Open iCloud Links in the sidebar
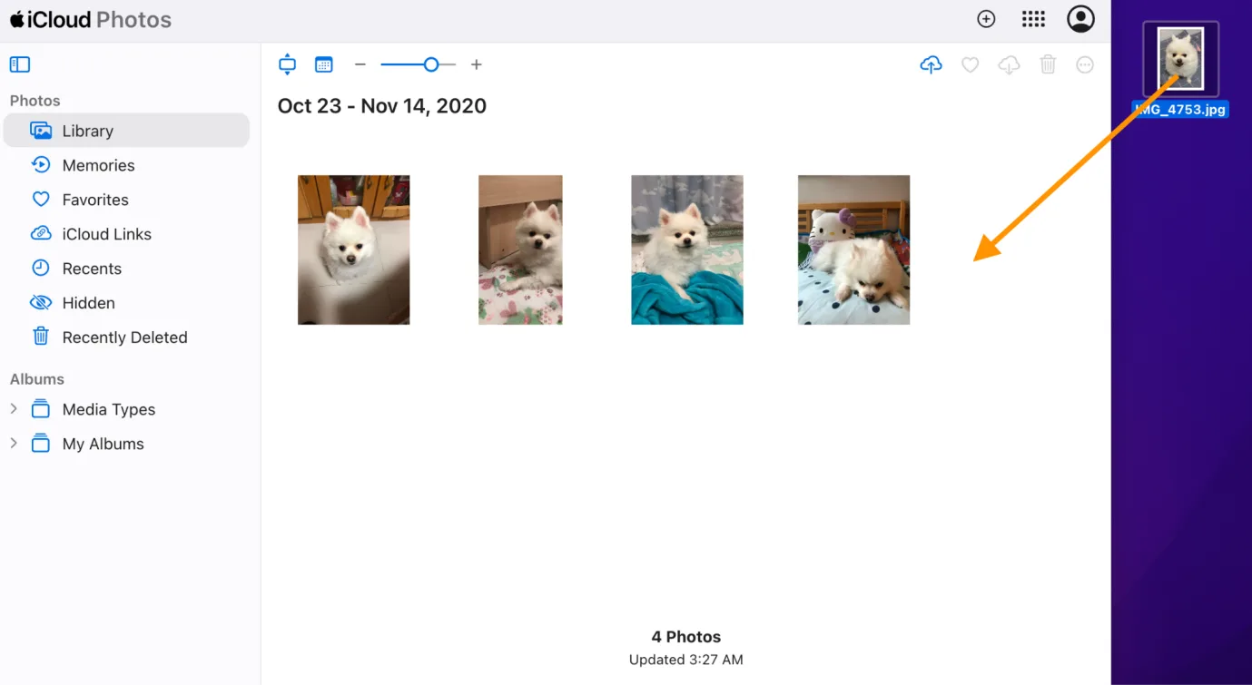This screenshot has height=685, width=1252. coord(126,234)
